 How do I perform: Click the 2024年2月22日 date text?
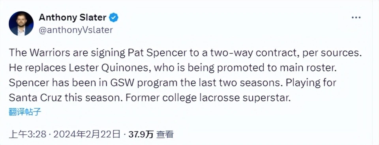point(86,134)
